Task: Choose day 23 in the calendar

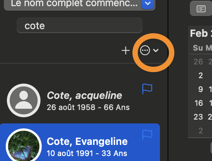Action: tap(198, 117)
